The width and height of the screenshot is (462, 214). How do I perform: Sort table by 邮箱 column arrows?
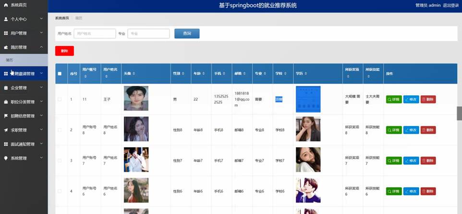click(x=244, y=73)
